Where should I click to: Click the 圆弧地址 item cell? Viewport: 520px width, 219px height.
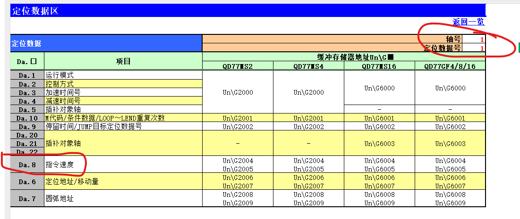[x=123, y=198]
